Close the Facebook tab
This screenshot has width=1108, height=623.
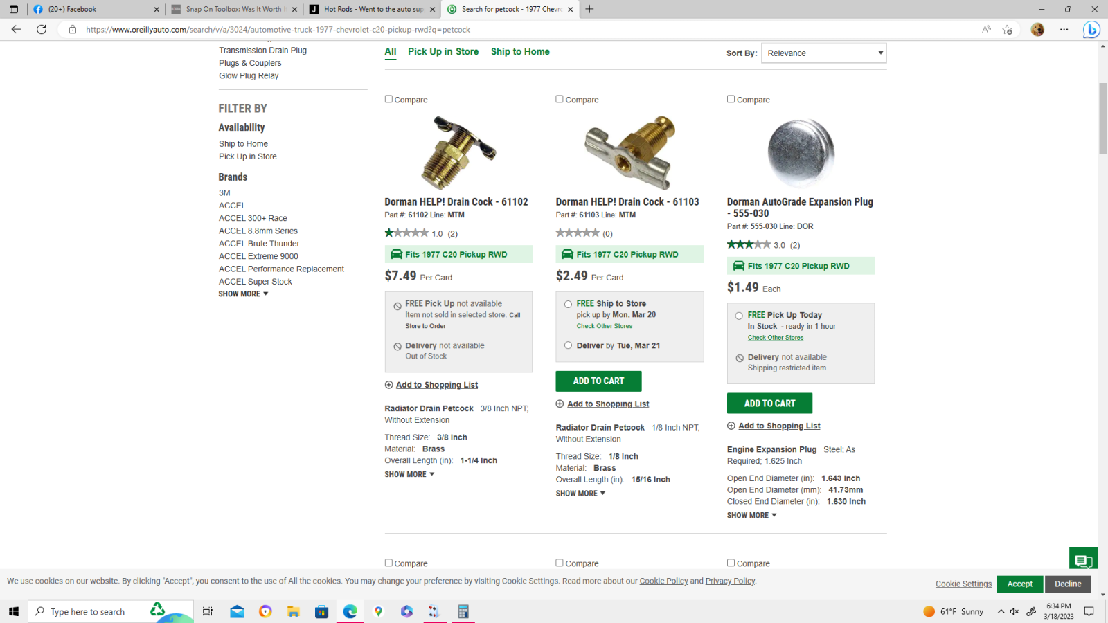click(x=156, y=9)
